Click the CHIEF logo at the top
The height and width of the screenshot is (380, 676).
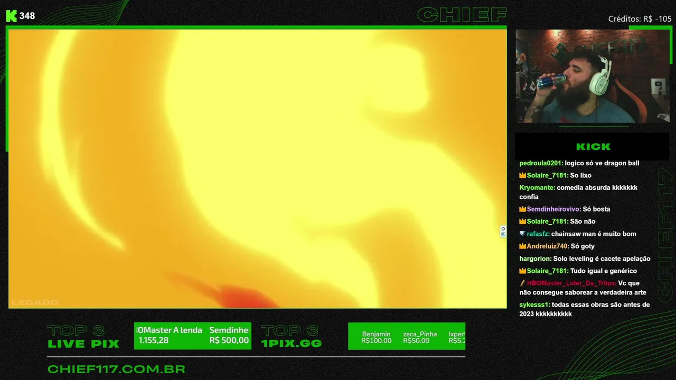click(462, 15)
